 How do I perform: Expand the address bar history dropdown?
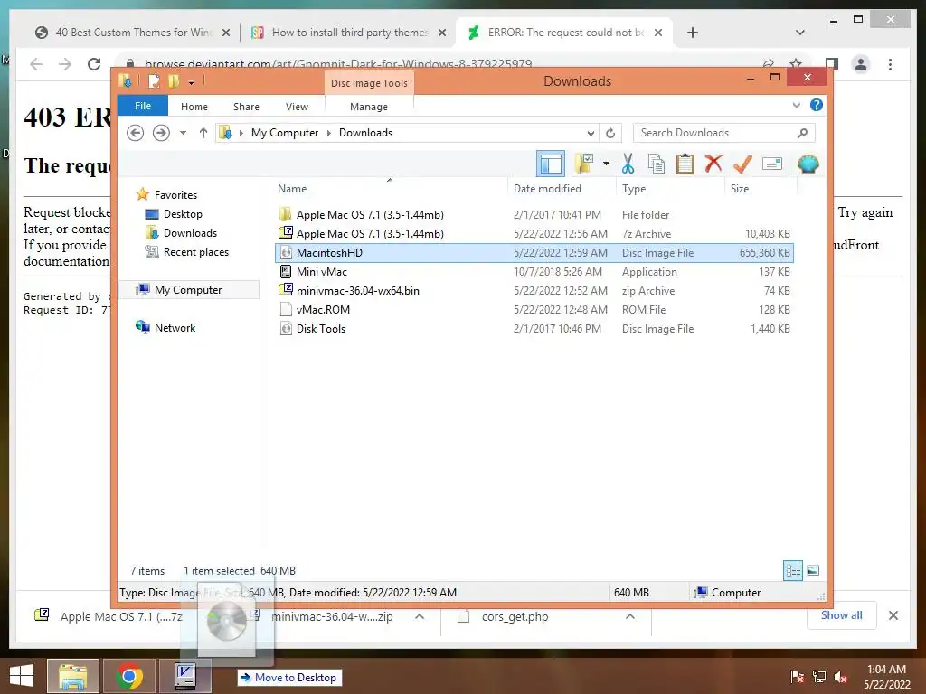click(x=591, y=134)
